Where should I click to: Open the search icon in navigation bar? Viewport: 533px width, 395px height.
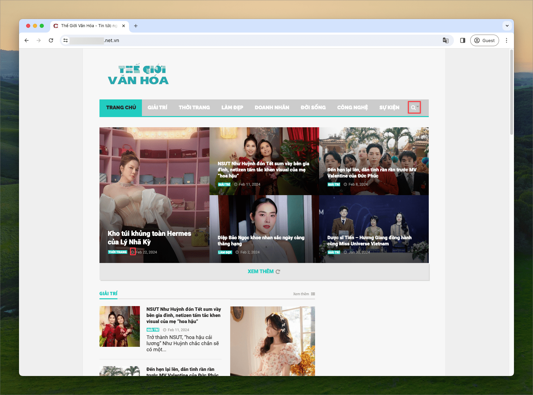click(413, 108)
